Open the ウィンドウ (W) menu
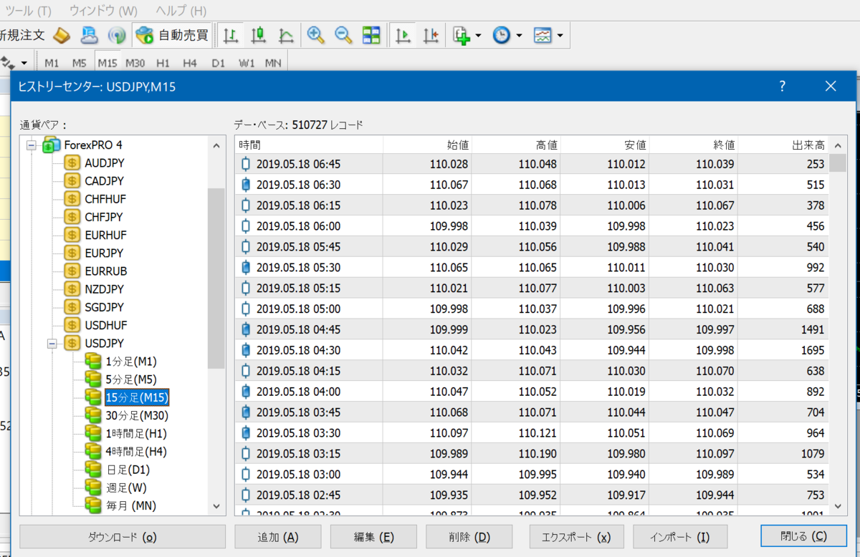Screen dimensions: 860x557 (x=103, y=11)
